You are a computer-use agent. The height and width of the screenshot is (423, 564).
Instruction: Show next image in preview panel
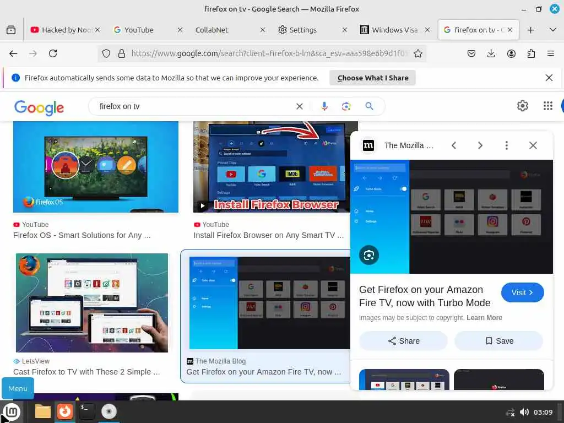(x=480, y=145)
